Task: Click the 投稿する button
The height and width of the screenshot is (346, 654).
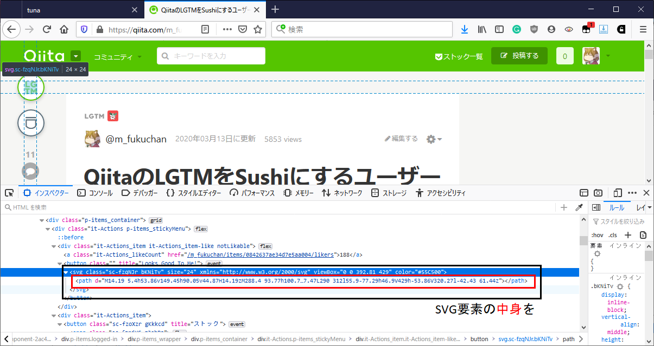Action: click(x=519, y=56)
